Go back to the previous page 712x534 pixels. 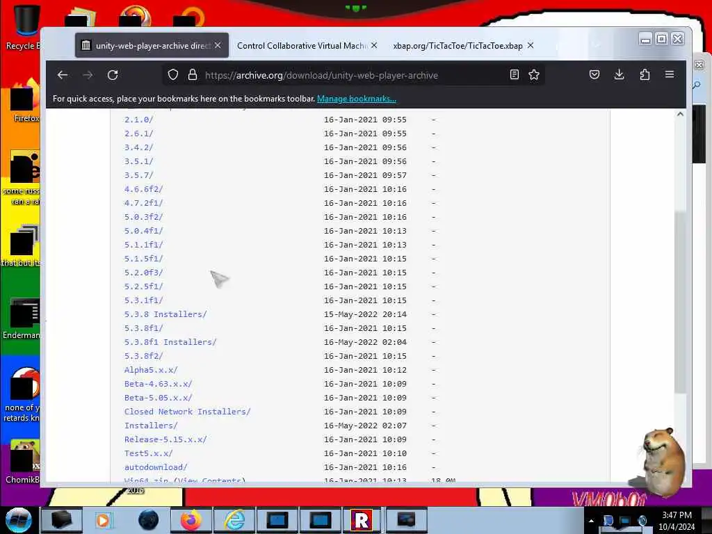63,75
